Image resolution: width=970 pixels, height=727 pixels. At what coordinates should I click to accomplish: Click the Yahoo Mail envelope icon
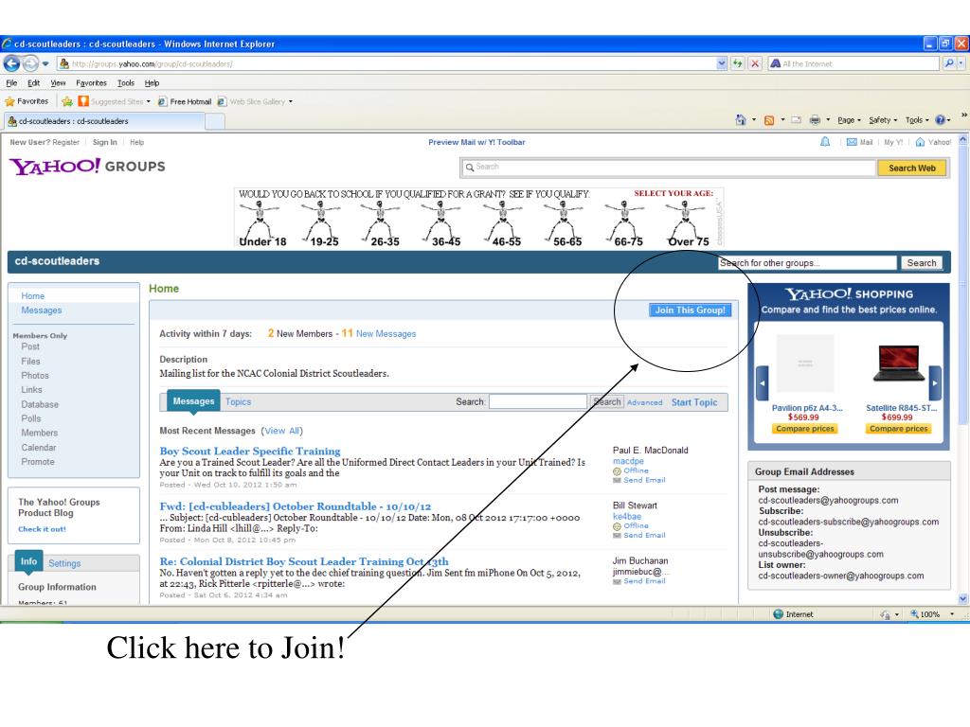pyautogui.click(x=852, y=142)
